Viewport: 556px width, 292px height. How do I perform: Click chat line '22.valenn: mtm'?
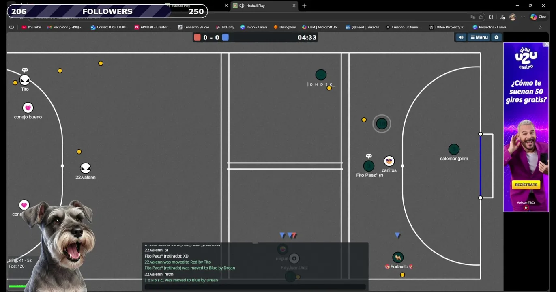159,274
